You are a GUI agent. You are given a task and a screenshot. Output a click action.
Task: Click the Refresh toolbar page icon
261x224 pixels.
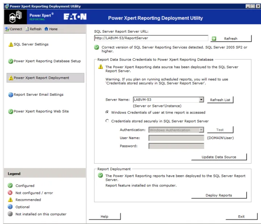coord(27,29)
